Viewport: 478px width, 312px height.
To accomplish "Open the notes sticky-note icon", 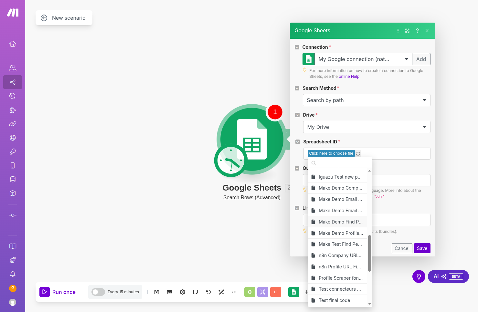I will coord(196,292).
